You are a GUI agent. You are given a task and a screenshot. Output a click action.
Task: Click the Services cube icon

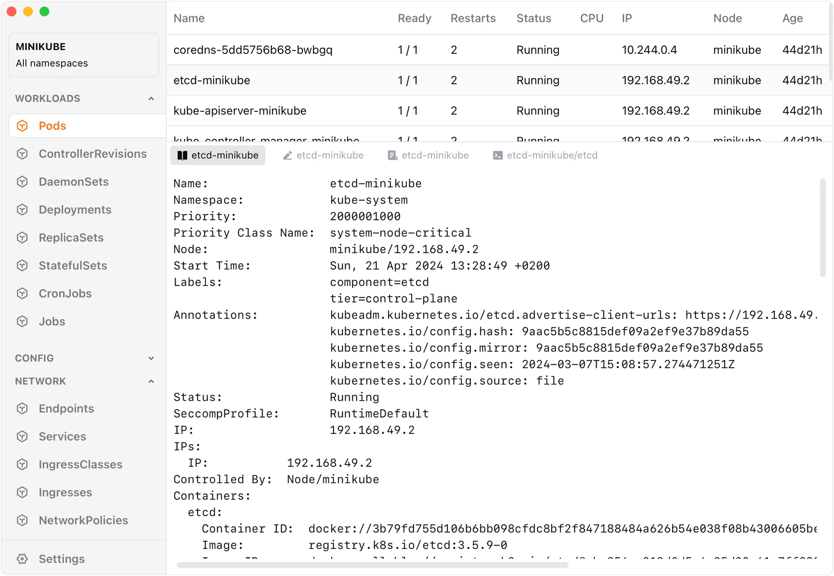[22, 436]
